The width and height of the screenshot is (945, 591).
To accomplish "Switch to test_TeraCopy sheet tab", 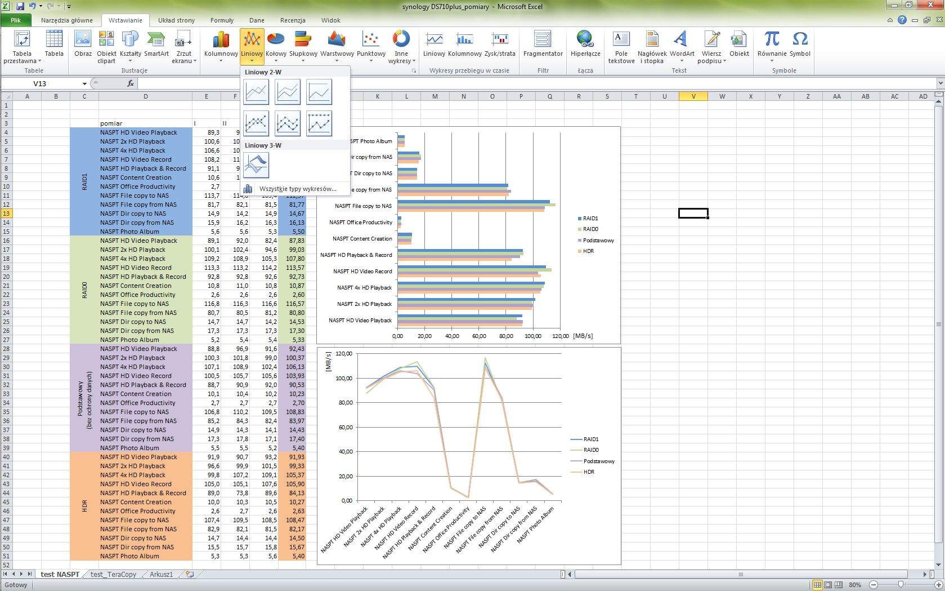I will tap(113, 575).
